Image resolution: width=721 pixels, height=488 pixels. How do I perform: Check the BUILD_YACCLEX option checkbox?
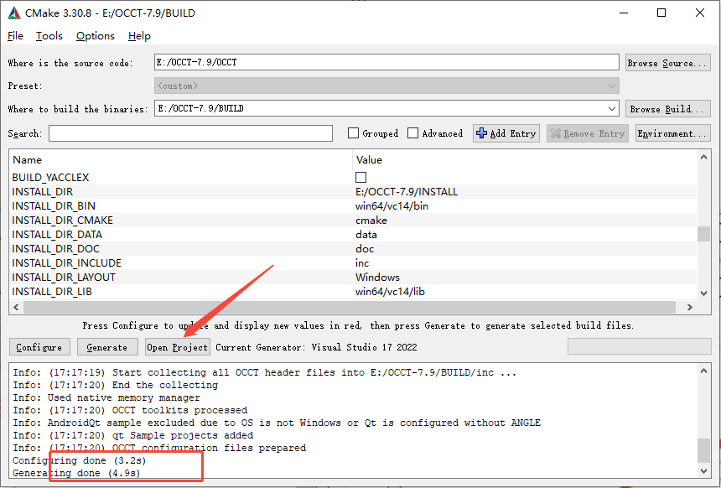point(361,177)
